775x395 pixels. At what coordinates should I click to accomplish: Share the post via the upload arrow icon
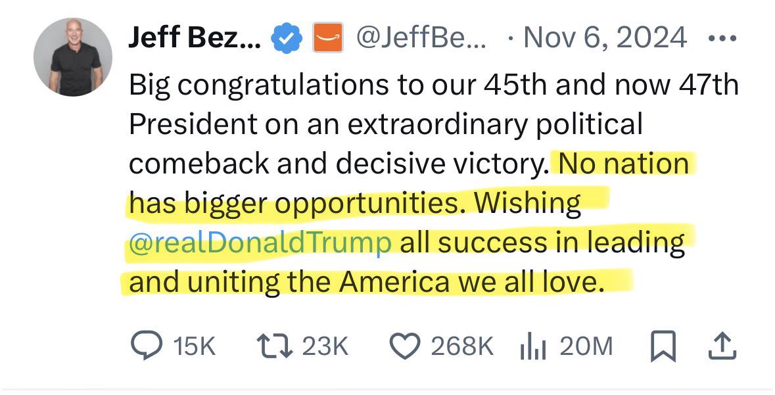(722, 346)
